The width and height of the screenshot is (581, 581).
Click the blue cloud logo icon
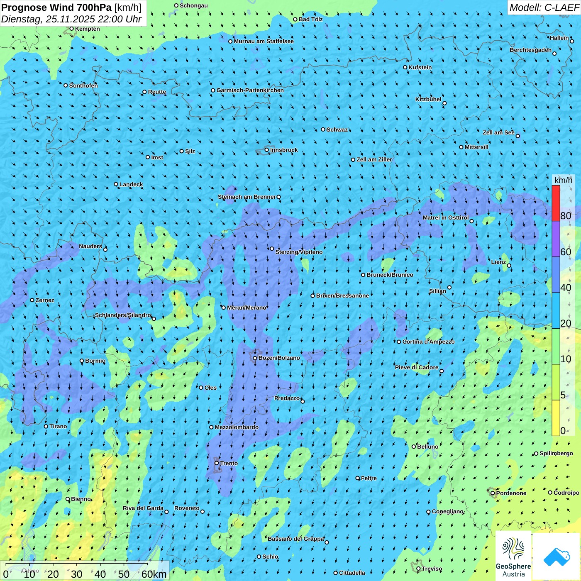pyautogui.click(x=557, y=557)
